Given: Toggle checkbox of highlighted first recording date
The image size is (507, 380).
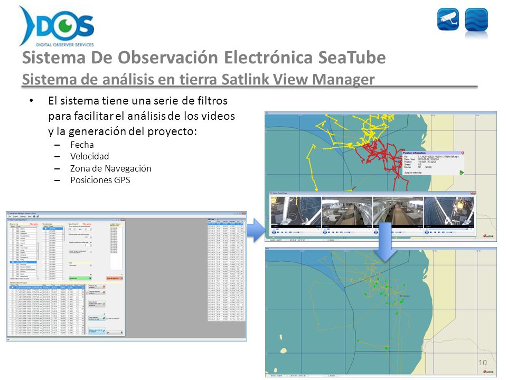Looking at the screenshot, I should tap(45, 229).
